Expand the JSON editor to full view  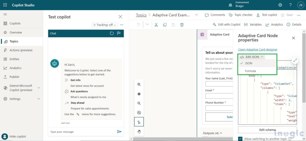[x=295, y=60]
